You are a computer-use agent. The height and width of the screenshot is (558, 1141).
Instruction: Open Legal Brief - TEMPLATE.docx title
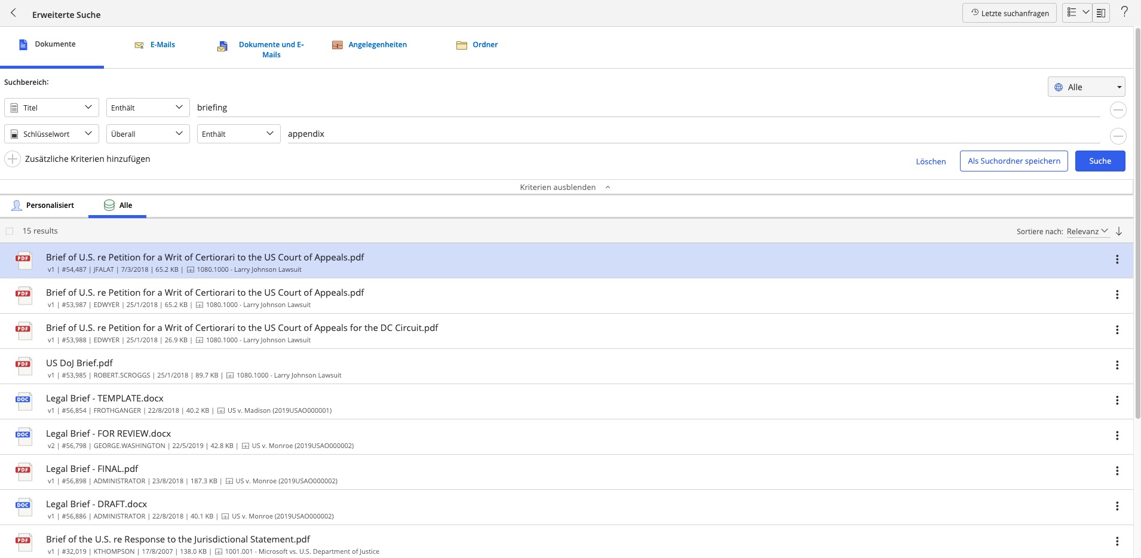coord(105,398)
